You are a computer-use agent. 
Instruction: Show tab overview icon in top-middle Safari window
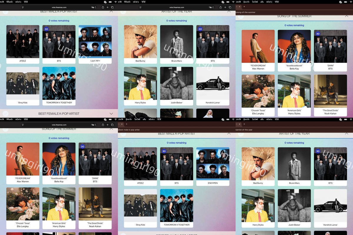[230, 7]
